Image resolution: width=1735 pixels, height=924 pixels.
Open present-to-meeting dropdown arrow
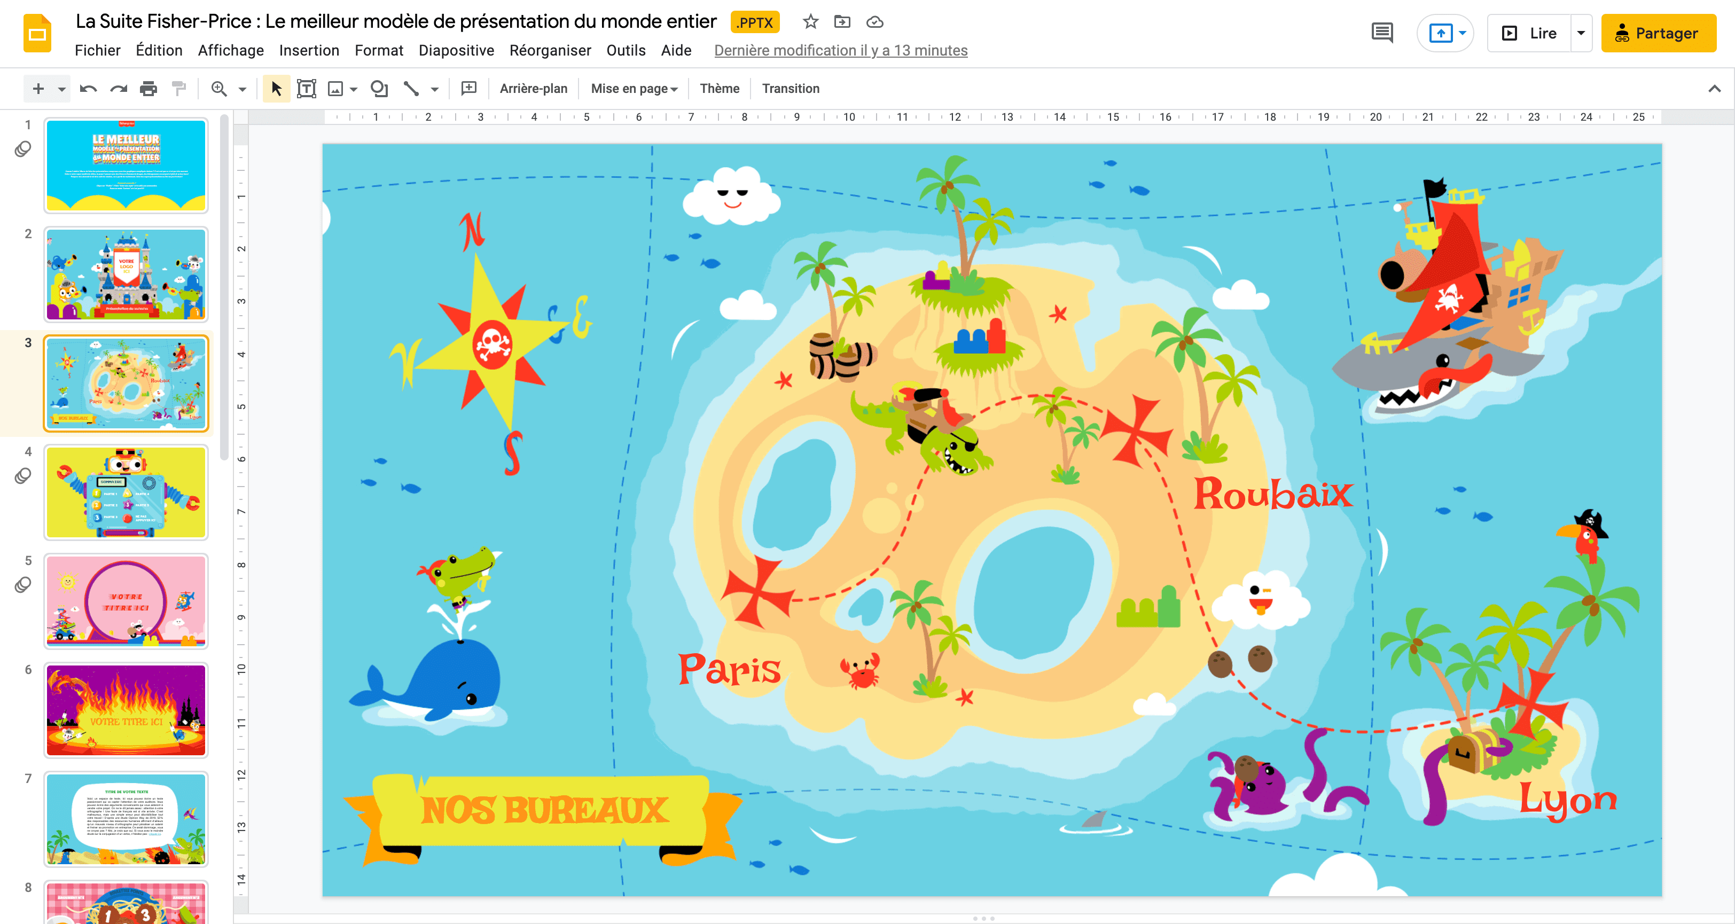pos(1462,33)
